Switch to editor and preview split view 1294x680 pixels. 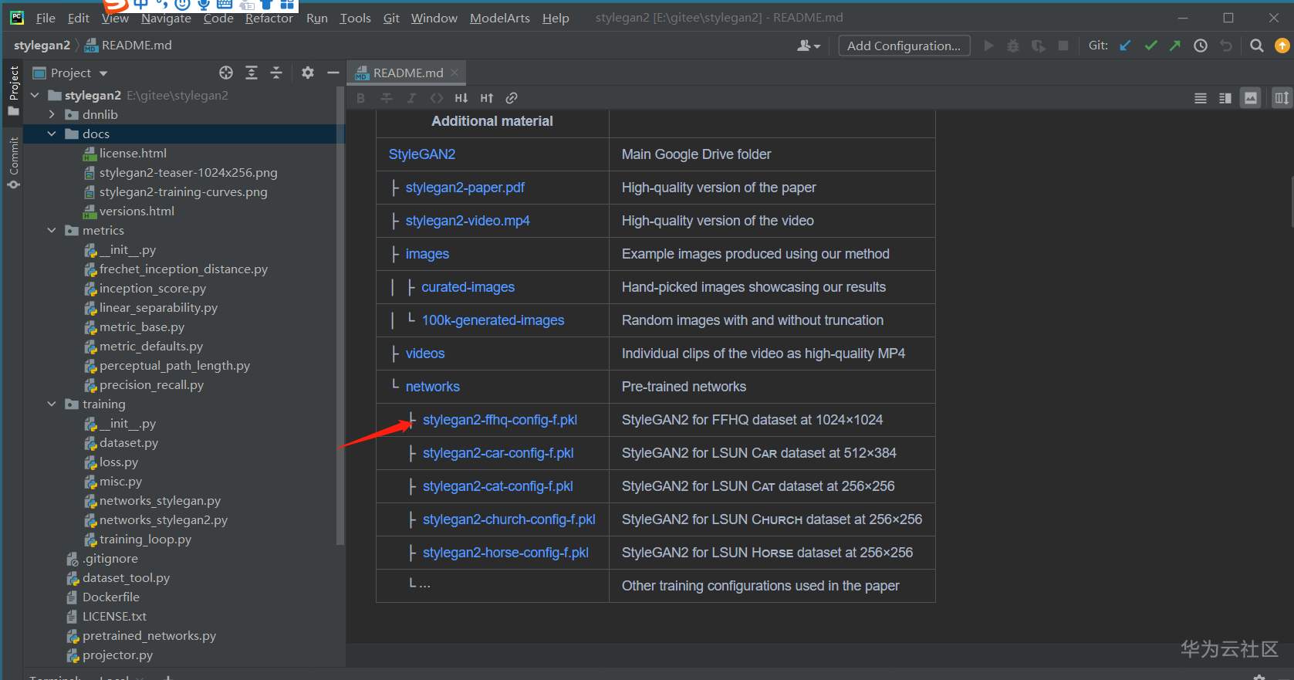pos(1225,98)
